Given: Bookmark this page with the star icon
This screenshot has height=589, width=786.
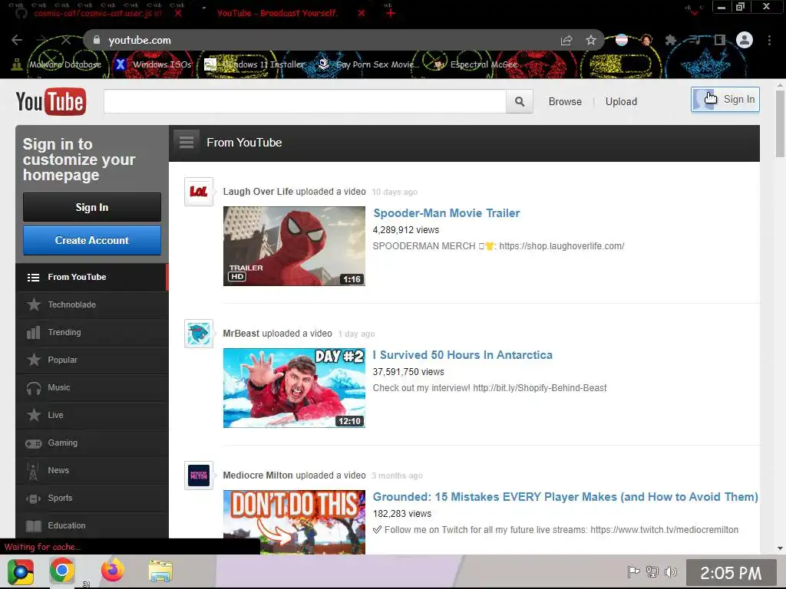Looking at the screenshot, I should click(x=591, y=40).
